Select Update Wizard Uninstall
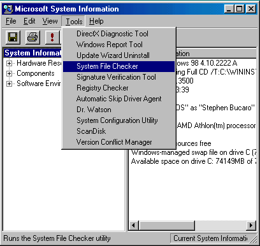This screenshot has width=260, height=246. (x=119, y=55)
